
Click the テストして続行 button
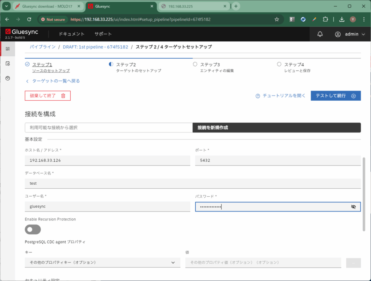pyautogui.click(x=335, y=96)
